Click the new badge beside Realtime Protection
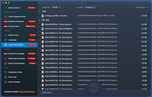The width and height of the screenshot is (152, 97). pos(6,21)
